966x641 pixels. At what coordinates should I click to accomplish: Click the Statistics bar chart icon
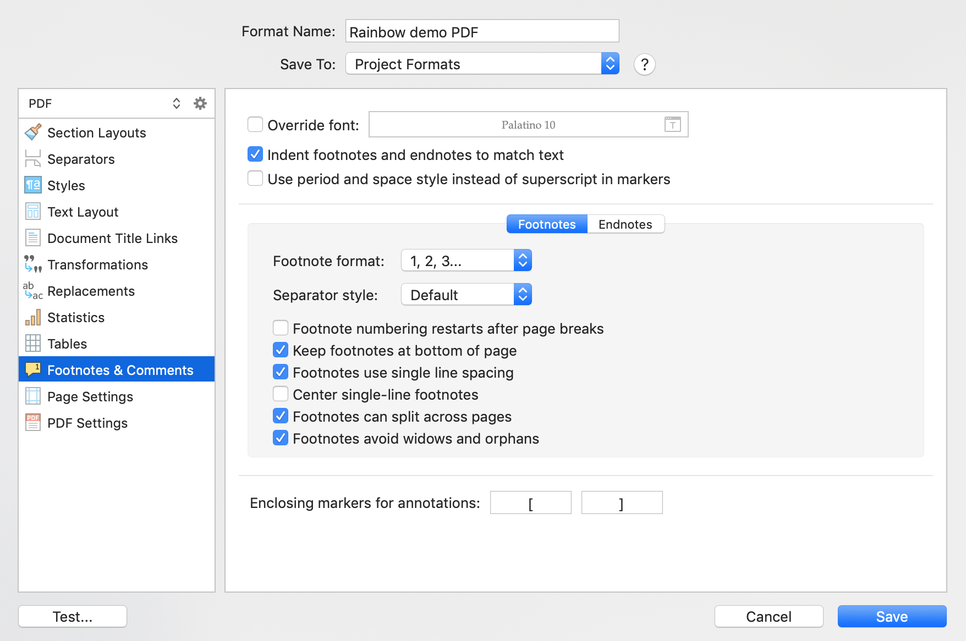pyautogui.click(x=33, y=317)
